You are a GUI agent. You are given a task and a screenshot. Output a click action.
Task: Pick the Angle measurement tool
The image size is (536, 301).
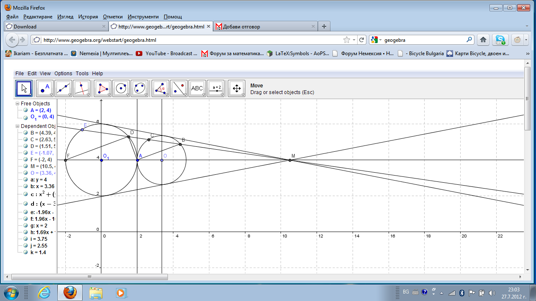(x=160, y=88)
